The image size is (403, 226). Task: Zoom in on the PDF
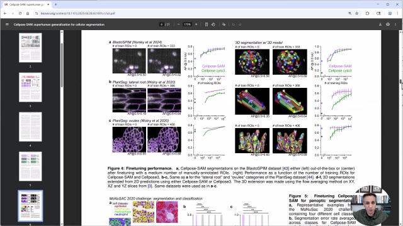tap(196, 24)
